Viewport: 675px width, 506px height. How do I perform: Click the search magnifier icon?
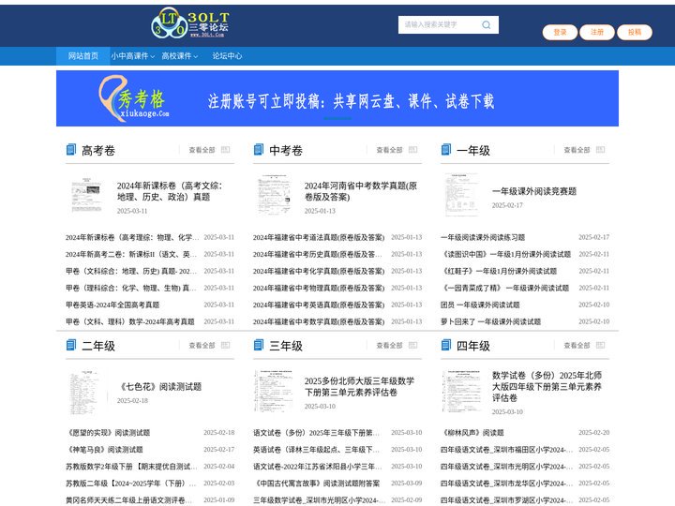(487, 25)
